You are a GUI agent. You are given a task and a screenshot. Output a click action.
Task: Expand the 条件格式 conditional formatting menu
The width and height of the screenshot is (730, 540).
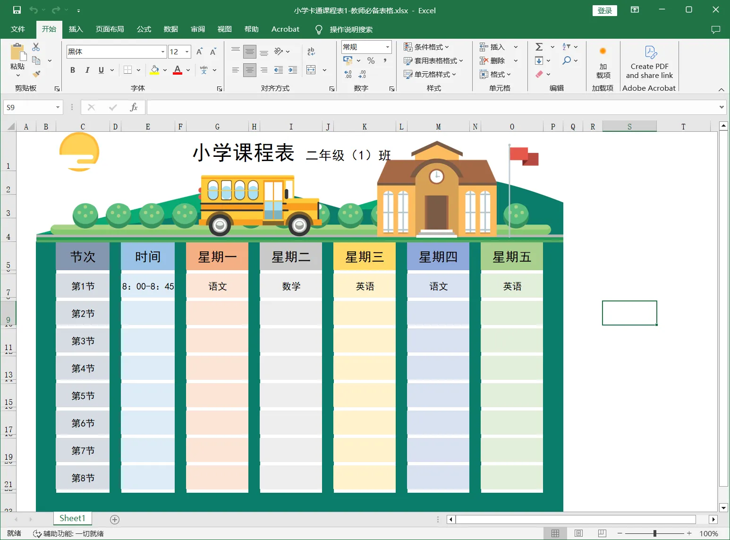click(426, 47)
